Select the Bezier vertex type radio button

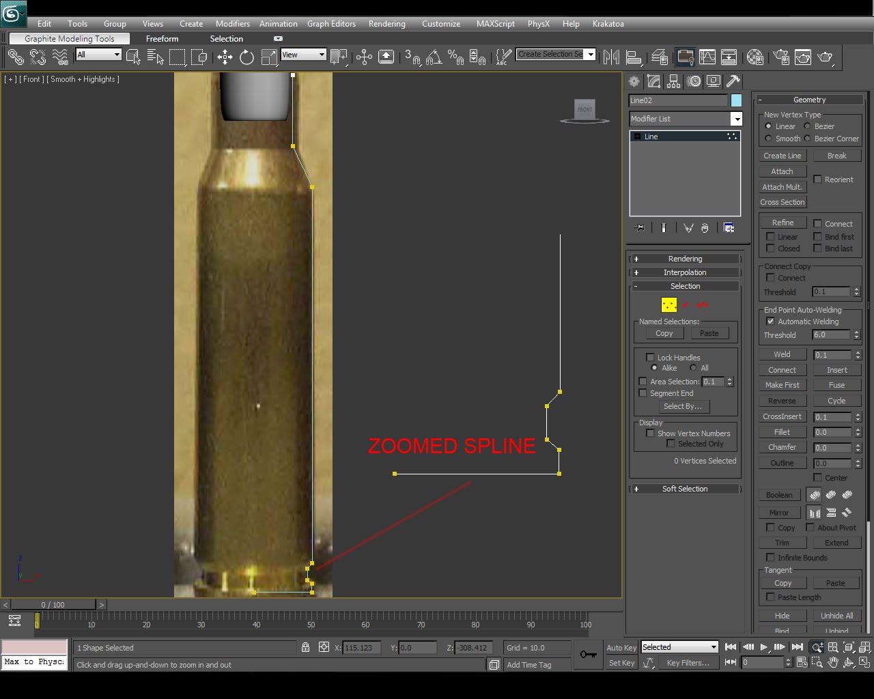click(809, 126)
